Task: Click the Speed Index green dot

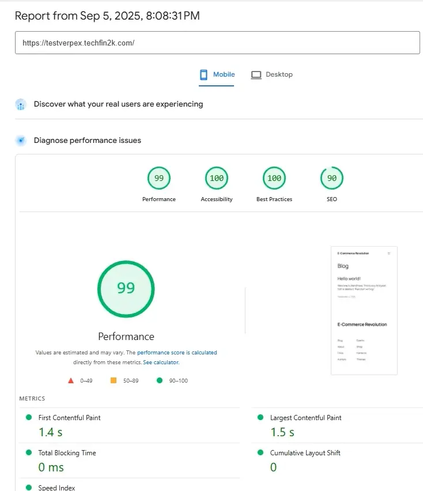Action: (x=29, y=487)
